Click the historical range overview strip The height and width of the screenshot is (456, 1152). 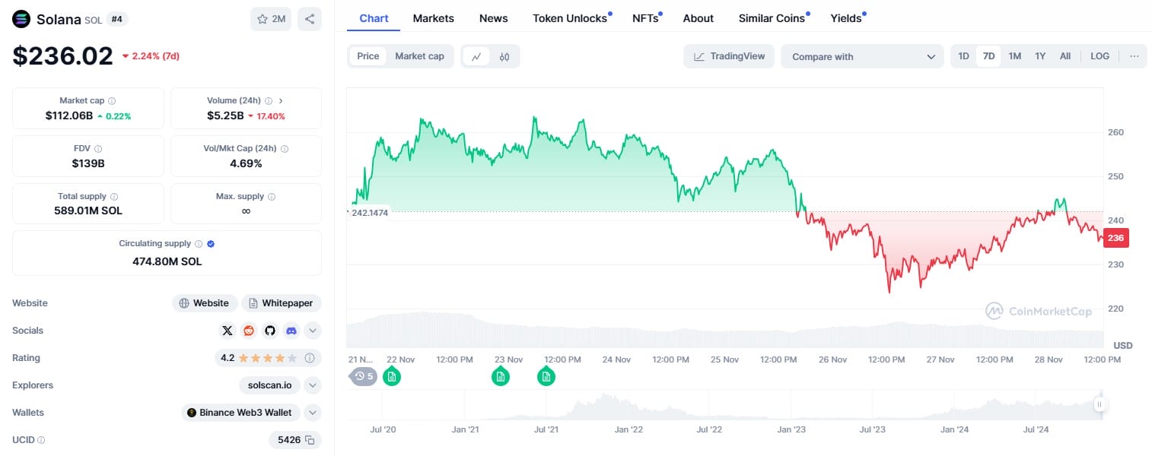coord(724,404)
